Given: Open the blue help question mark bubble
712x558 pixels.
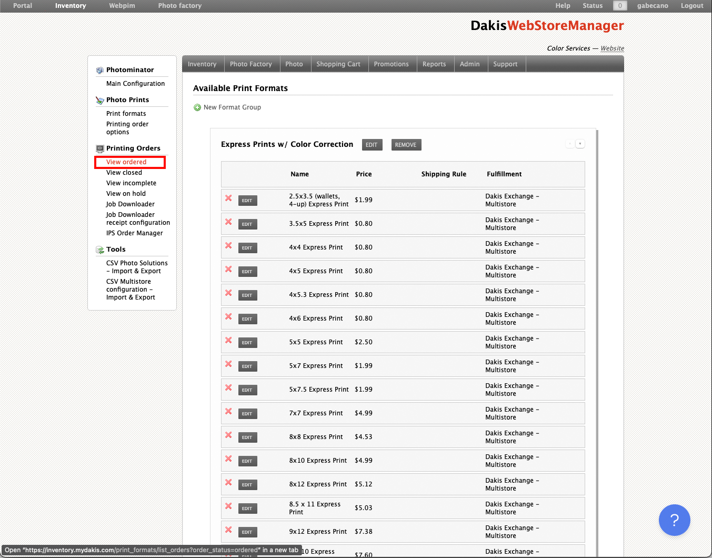Looking at the screenshot, I should [674, 520].
